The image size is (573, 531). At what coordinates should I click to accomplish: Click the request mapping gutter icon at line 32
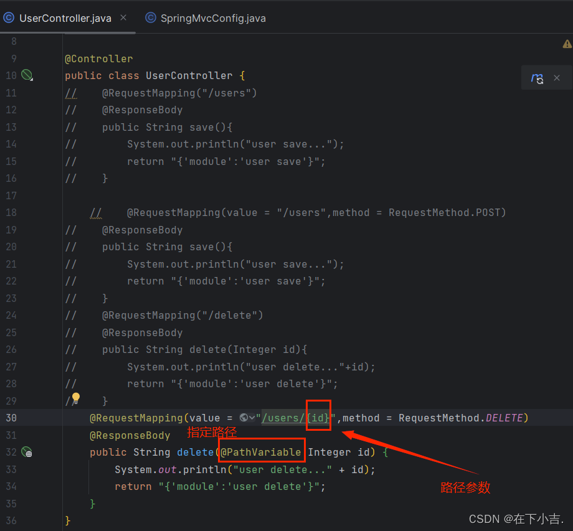27,452
